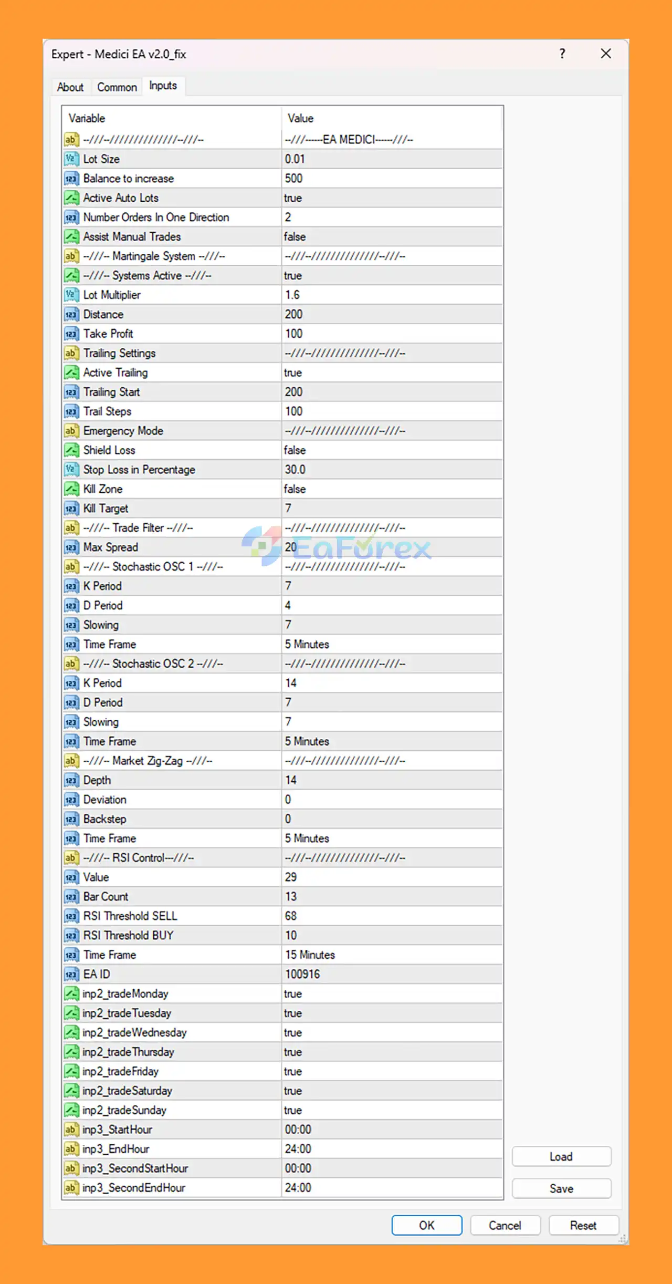Toggle the Shield Loss value

(x=391, y=450)
